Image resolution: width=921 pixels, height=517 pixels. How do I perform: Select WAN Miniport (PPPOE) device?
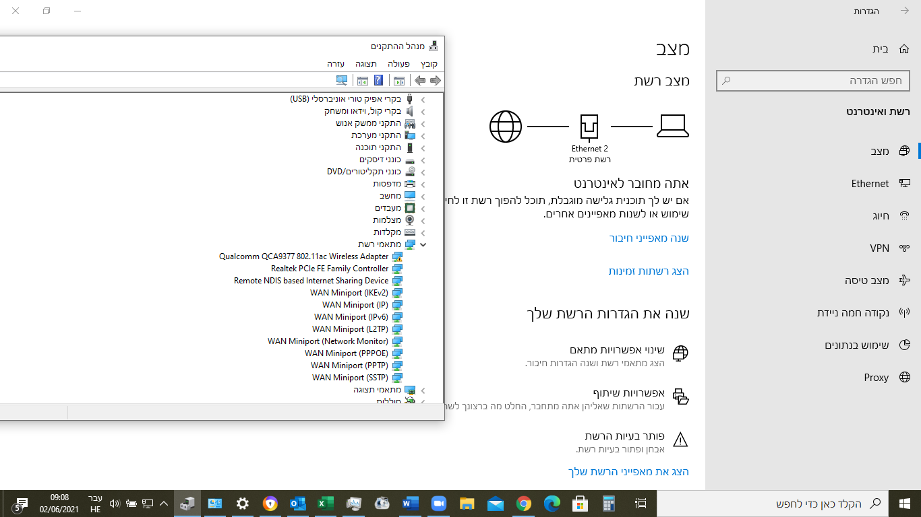347,353
